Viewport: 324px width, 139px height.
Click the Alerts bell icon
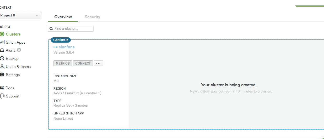coord(2,50)
